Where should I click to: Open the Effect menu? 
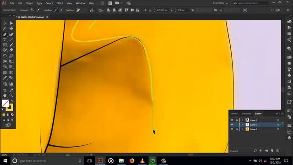[60, 3]
